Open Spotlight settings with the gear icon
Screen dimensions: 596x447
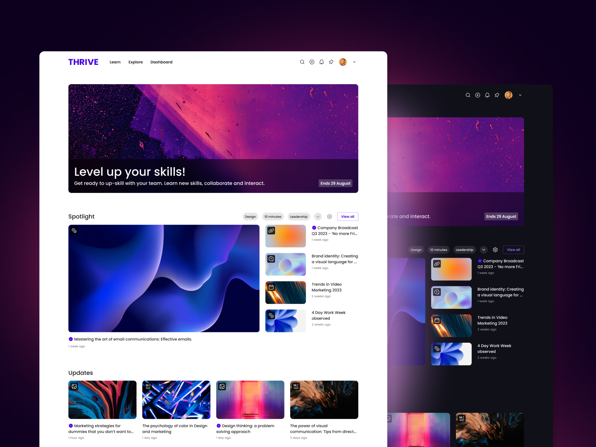point(330,216)
